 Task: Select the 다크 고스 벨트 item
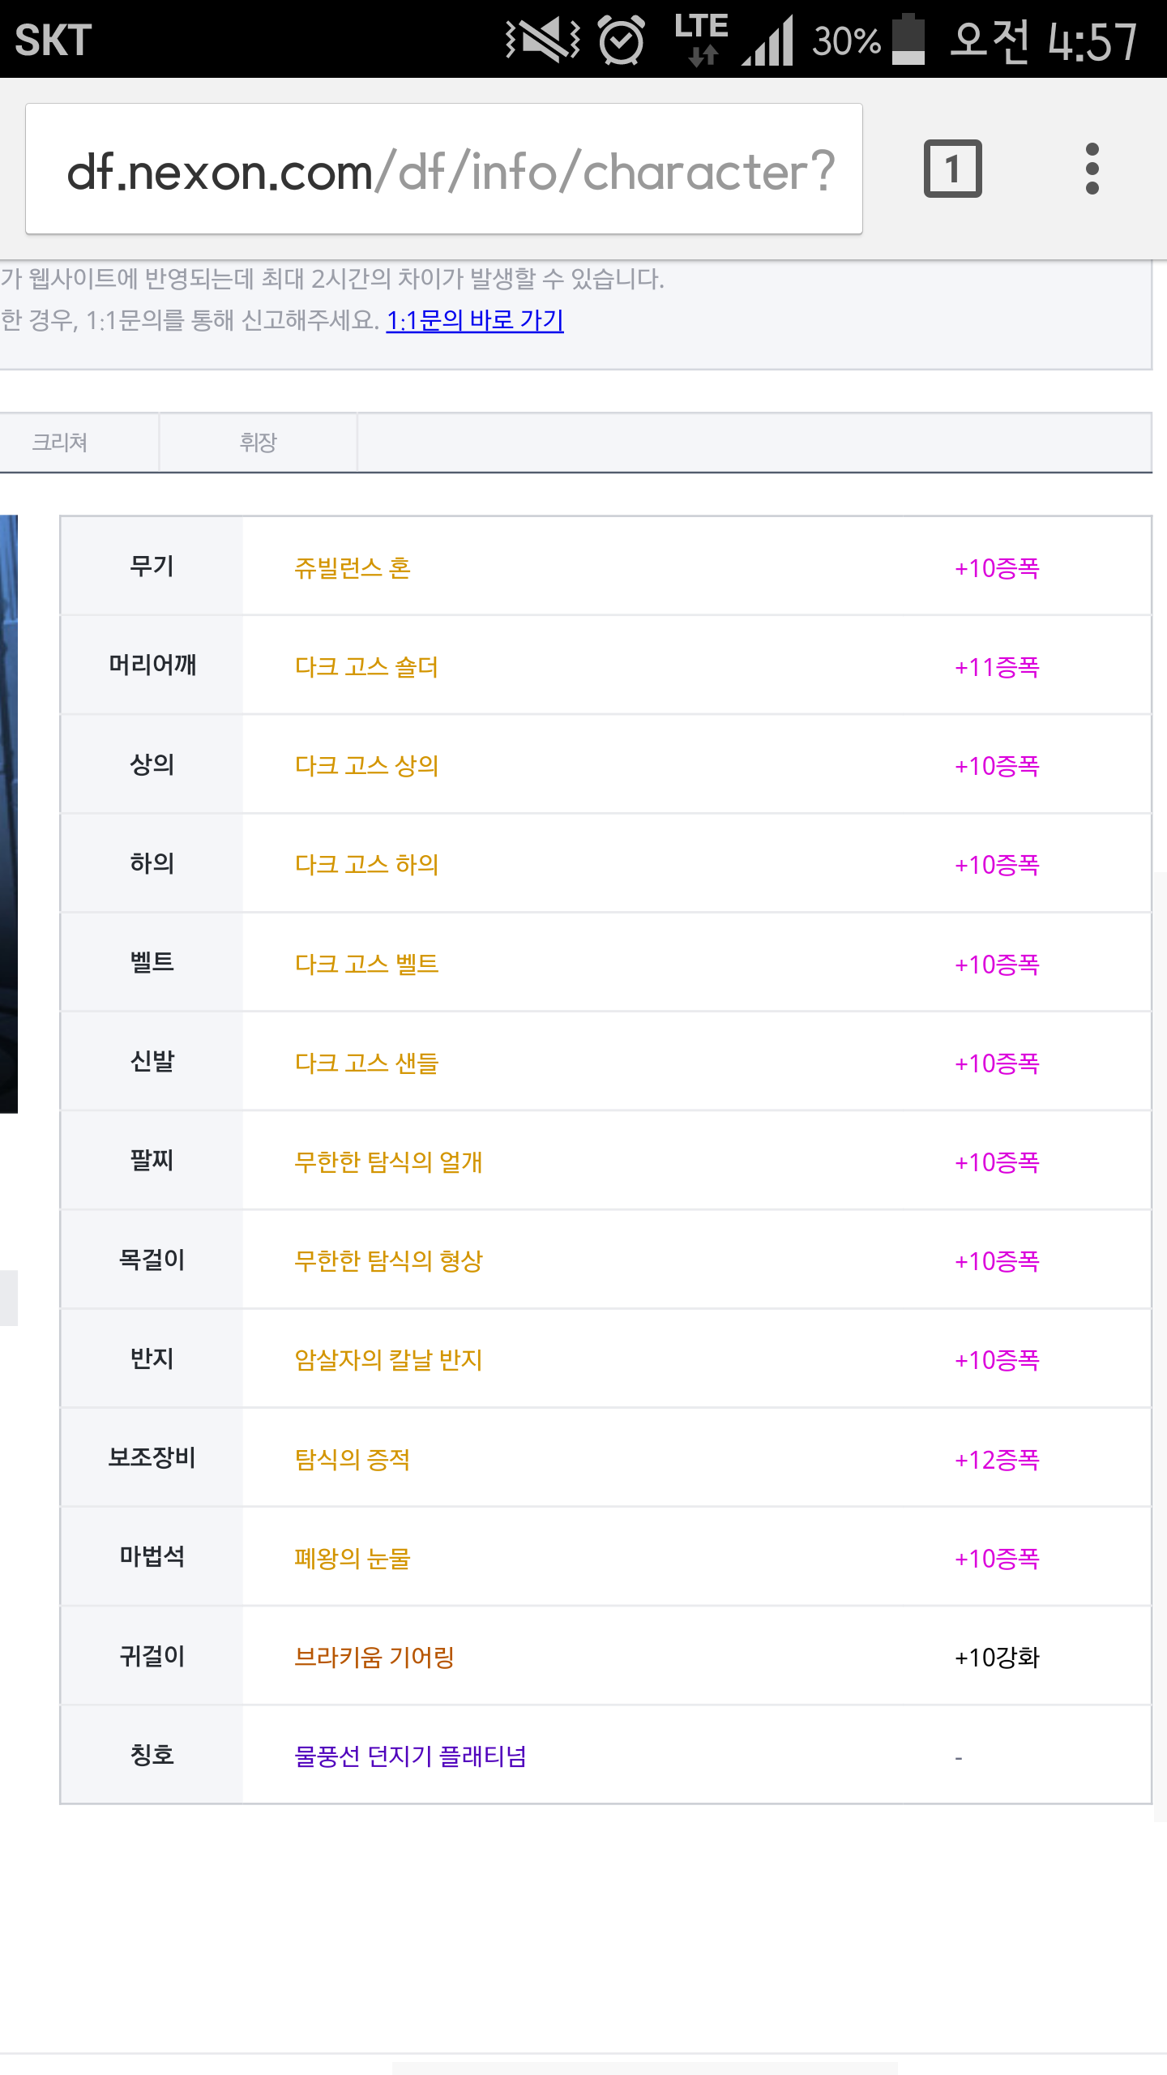(x=366, y=965)
